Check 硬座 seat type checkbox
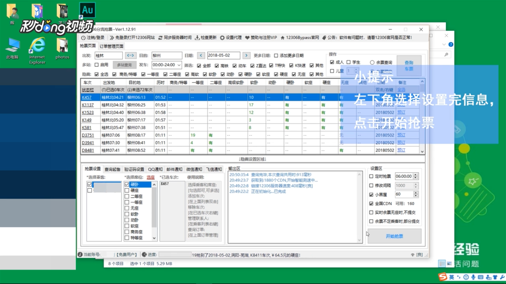 [x=127, y=190]
